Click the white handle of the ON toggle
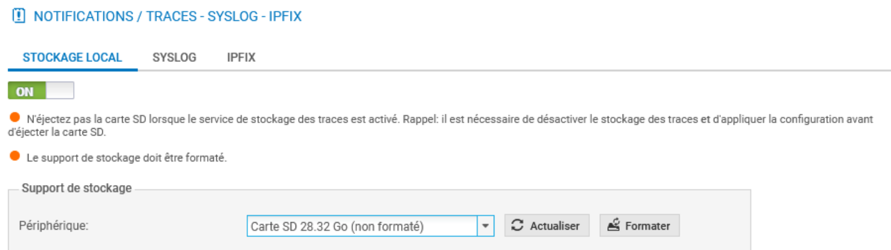 click(x=60, y=91)
